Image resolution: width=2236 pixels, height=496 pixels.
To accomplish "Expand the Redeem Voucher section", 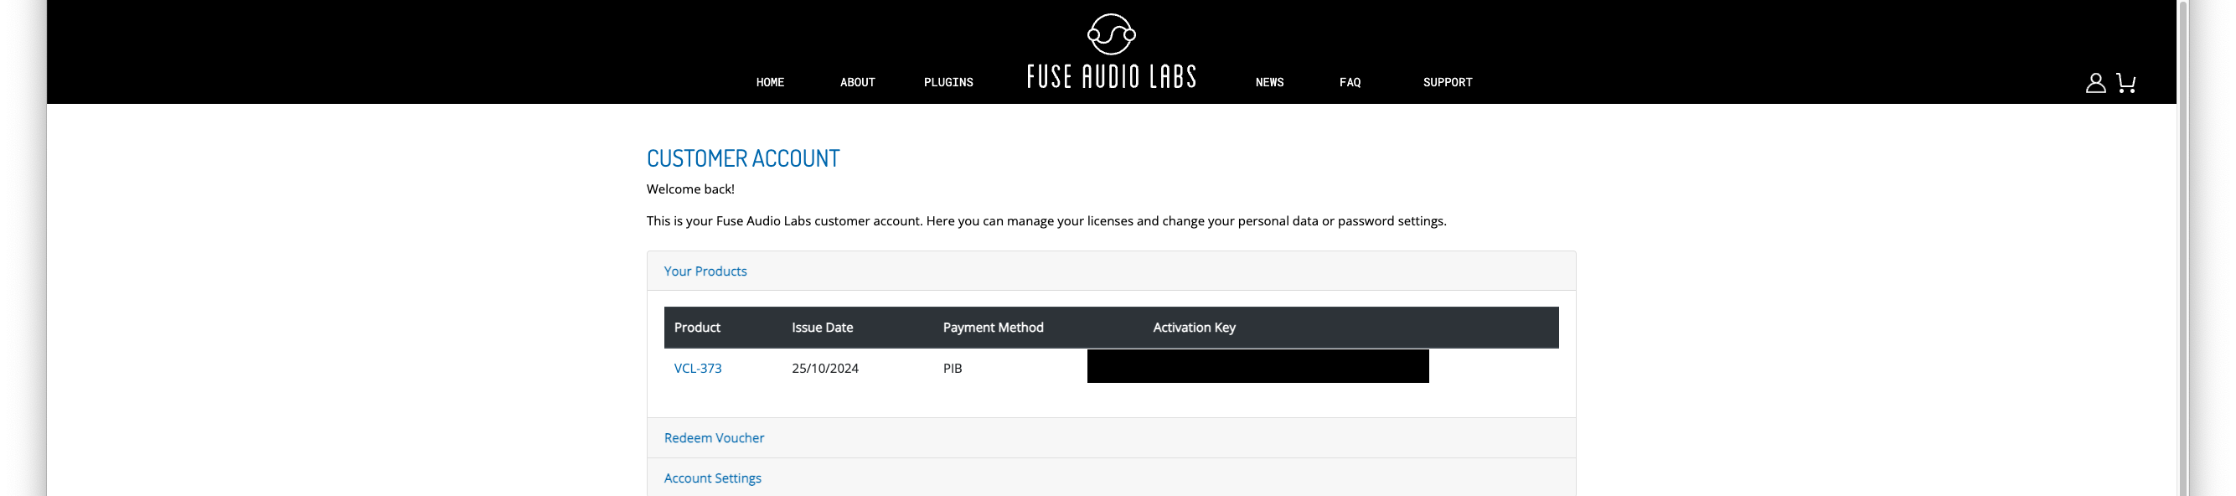I will 714,438.
